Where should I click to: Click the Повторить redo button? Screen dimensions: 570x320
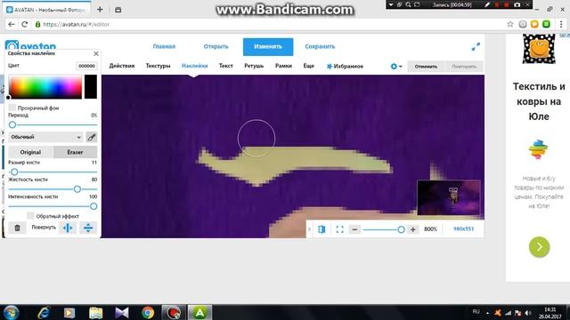464,67
